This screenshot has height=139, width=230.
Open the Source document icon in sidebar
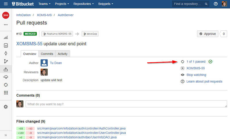click(x=6, y=46)
